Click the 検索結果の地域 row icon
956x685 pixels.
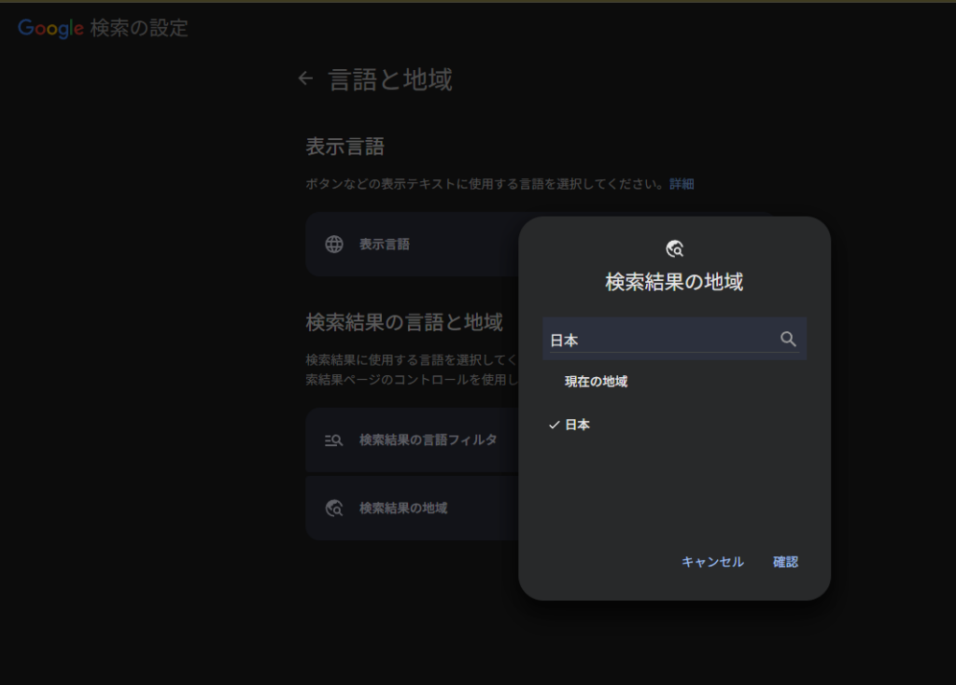point(334,509)
